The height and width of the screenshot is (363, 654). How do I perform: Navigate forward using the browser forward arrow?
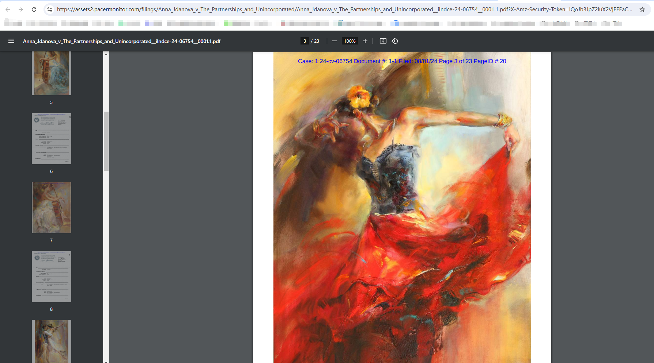click(x=21, y=9)
